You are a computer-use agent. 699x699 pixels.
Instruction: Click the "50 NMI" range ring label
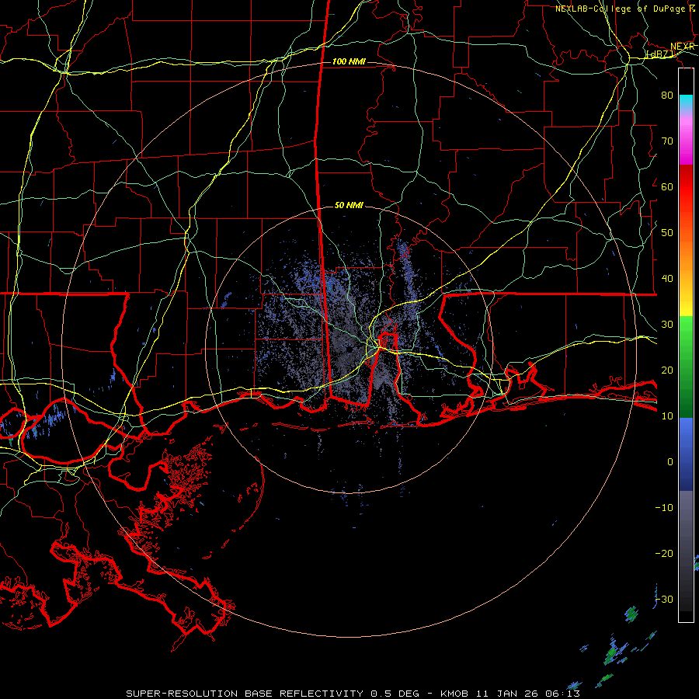pos(349,205)
